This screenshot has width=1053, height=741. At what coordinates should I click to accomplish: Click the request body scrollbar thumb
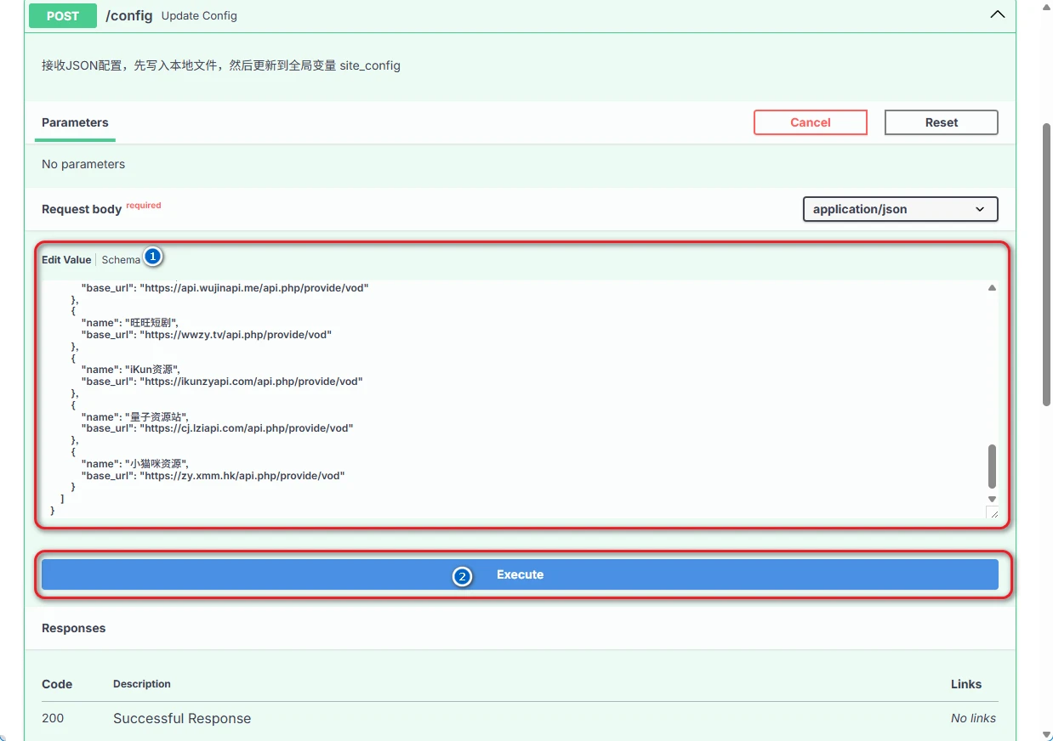[x=992, y=466]
